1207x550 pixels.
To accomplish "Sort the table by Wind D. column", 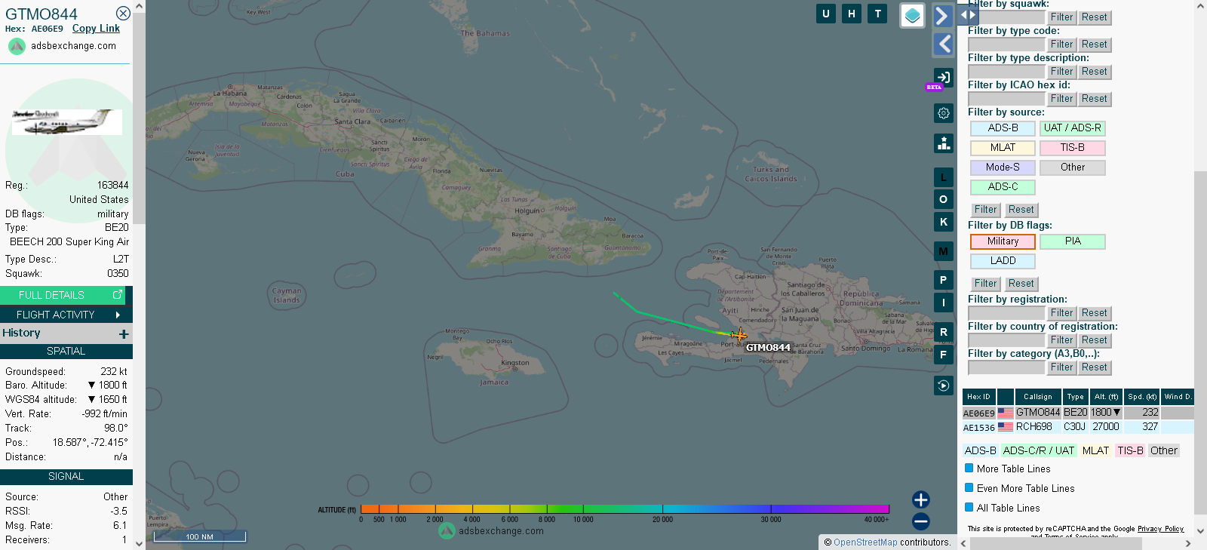I will pyautogui.click(x=1178, y=397).
